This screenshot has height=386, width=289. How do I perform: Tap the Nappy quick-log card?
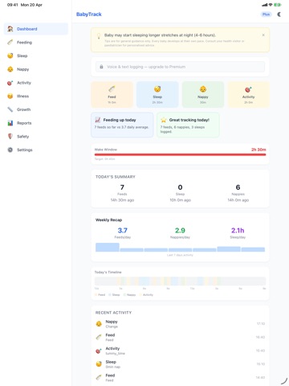(203, 95)
